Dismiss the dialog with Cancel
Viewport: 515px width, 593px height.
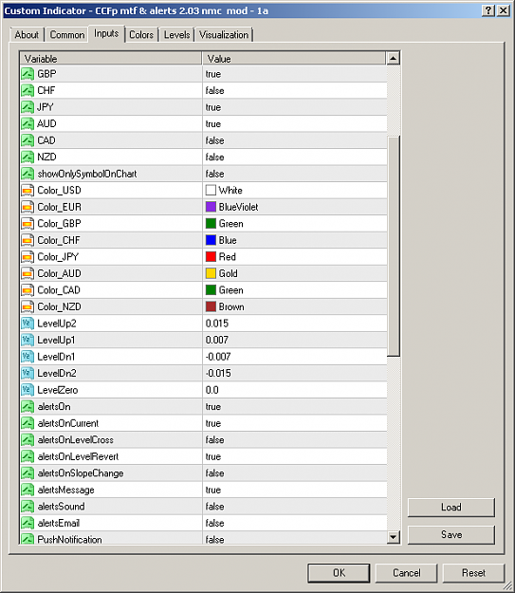tap(407, 573)
